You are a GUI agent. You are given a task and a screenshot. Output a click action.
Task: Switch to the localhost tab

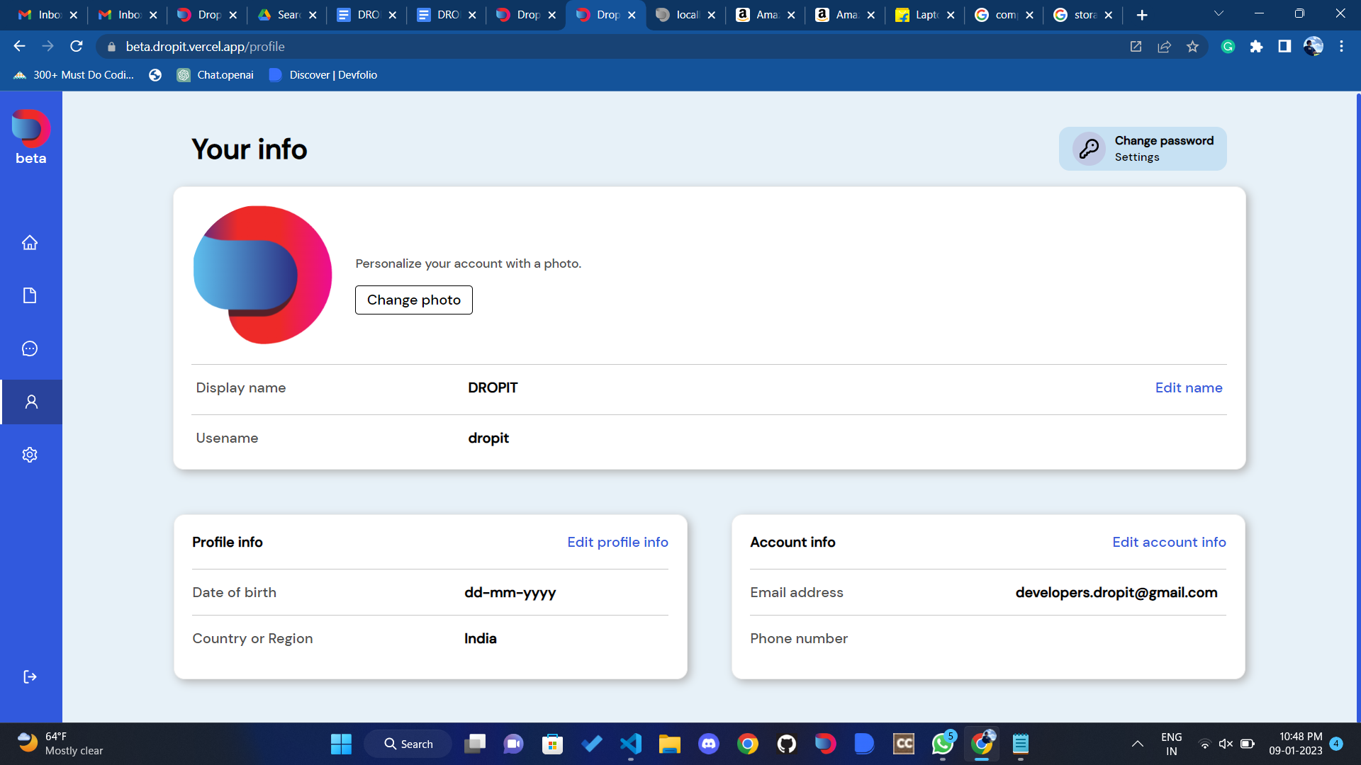[685, 15]
